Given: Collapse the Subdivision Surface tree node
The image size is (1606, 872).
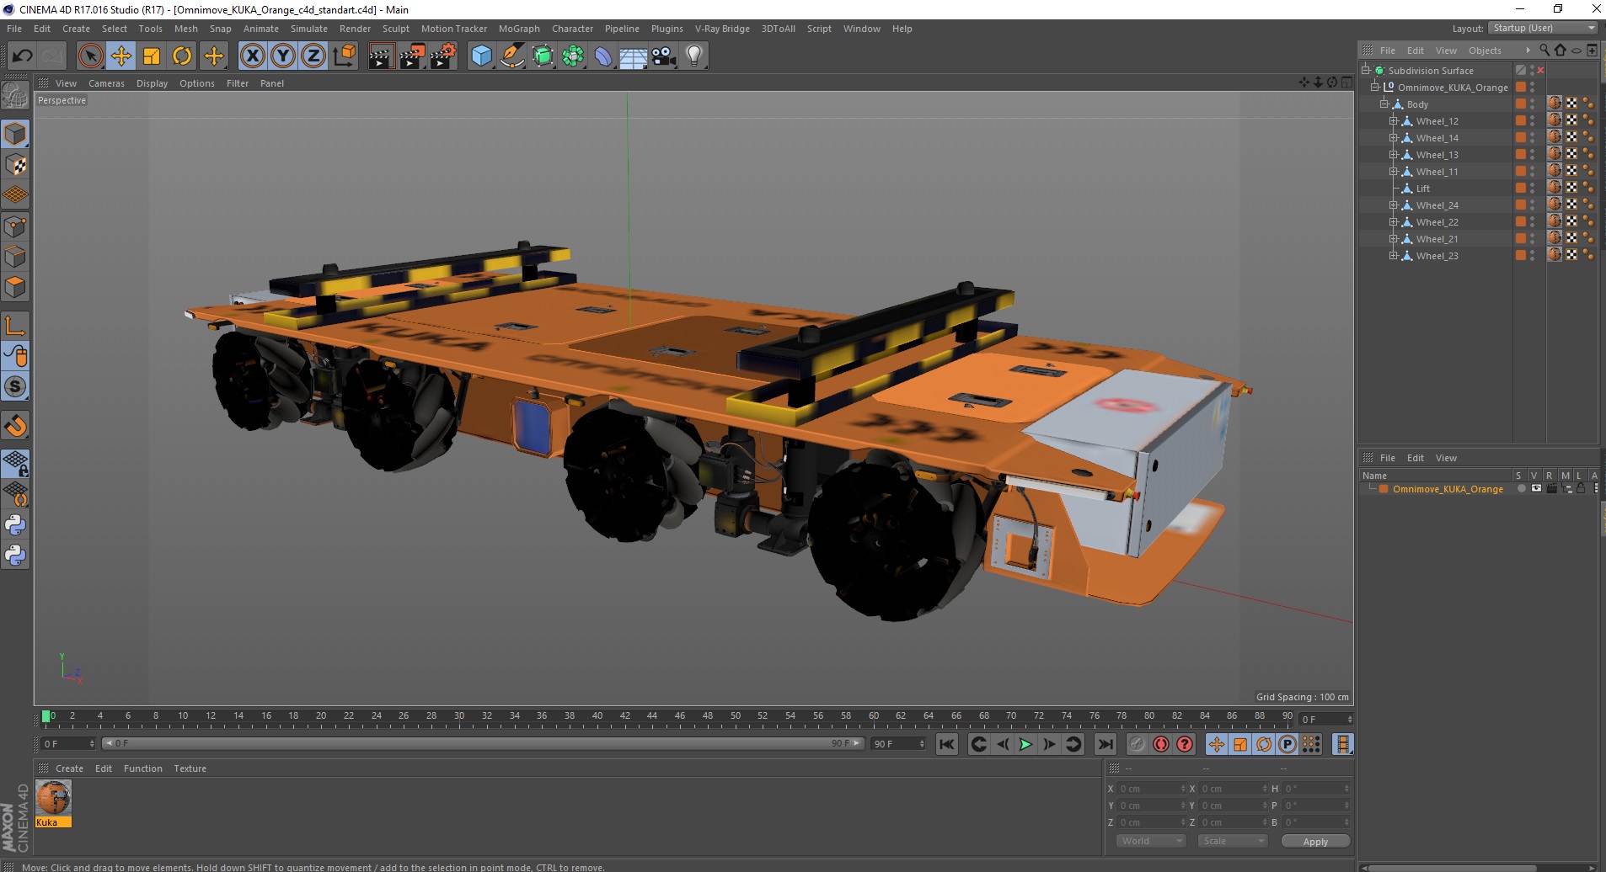Looking at the screenshot, I should coord(1366,70).
